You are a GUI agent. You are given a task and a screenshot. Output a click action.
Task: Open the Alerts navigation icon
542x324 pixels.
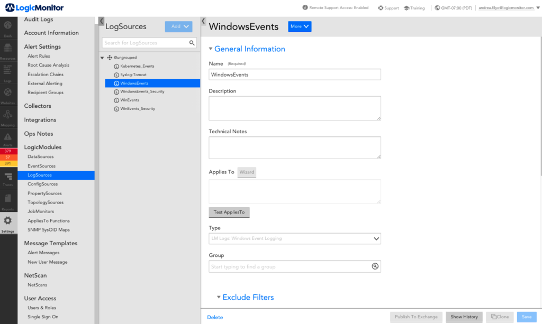[8, 140]
